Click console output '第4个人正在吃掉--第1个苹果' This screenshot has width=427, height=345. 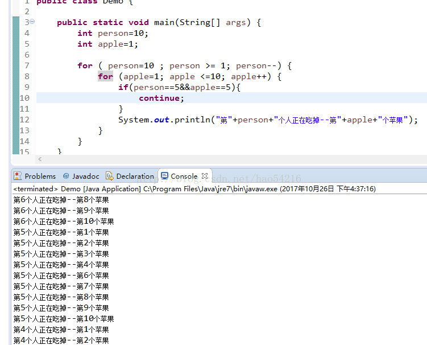(61, 330)
